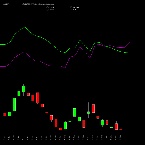Click the last small red candle, 22 May
The width and height of the screenshot is (145, 145).
tap(121, 130)
